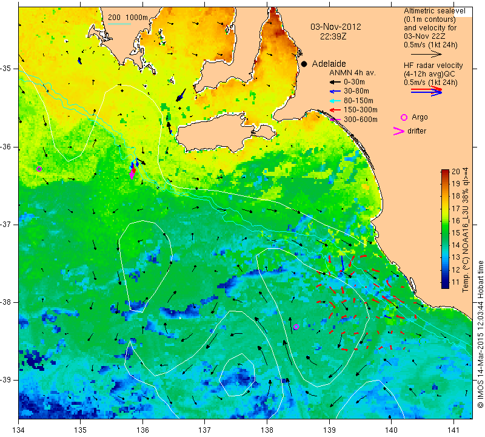Click the altimetric velocity black scale arrow
The width and height of the screenshot is (485, 437).
pos(427,54)
